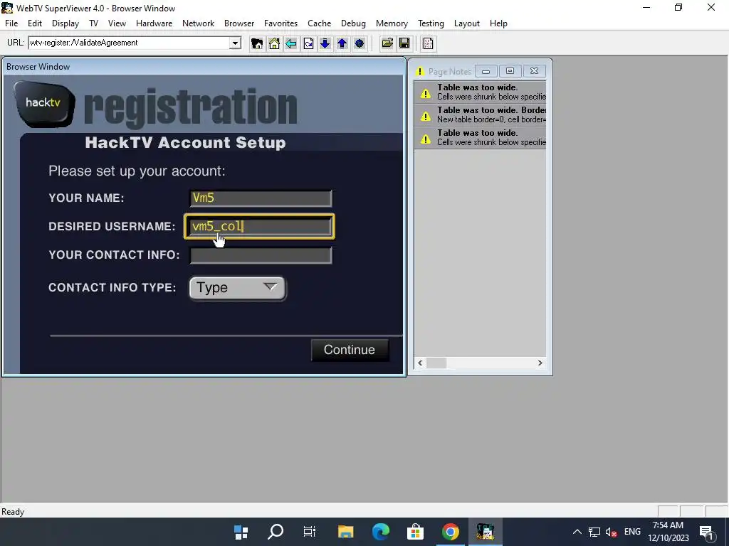The width and height of the screenshot is (729, 546).
Task: Open the Hardware menu
Action: pos(154,23)
